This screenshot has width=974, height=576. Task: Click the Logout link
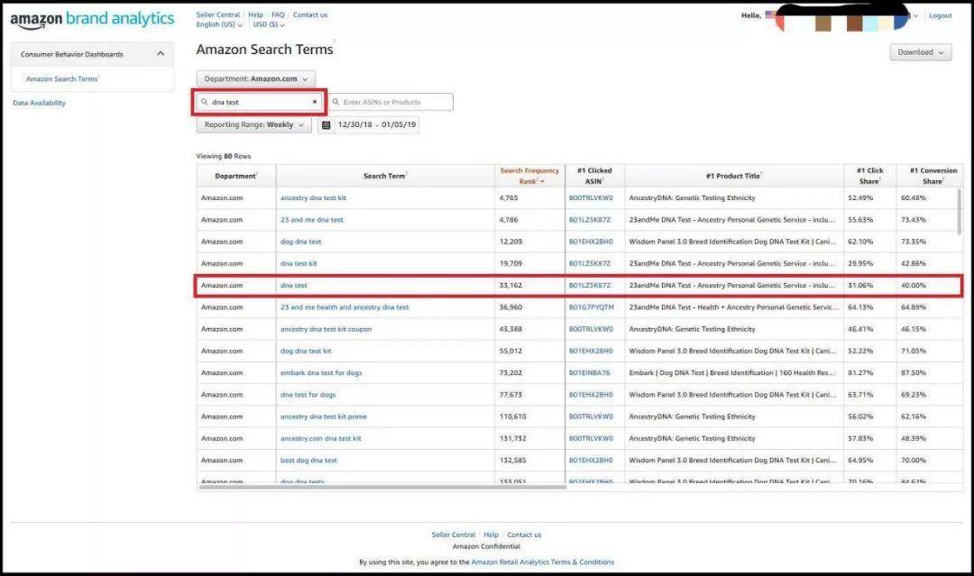pyautogui.click(x=940, y=15)
